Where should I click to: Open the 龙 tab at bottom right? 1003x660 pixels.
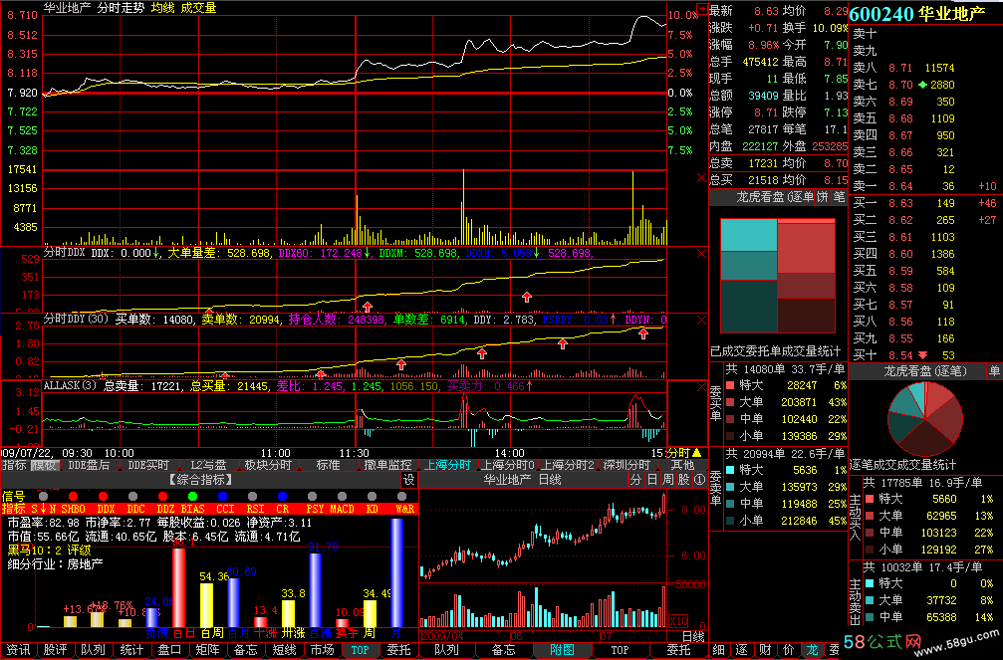812,650
